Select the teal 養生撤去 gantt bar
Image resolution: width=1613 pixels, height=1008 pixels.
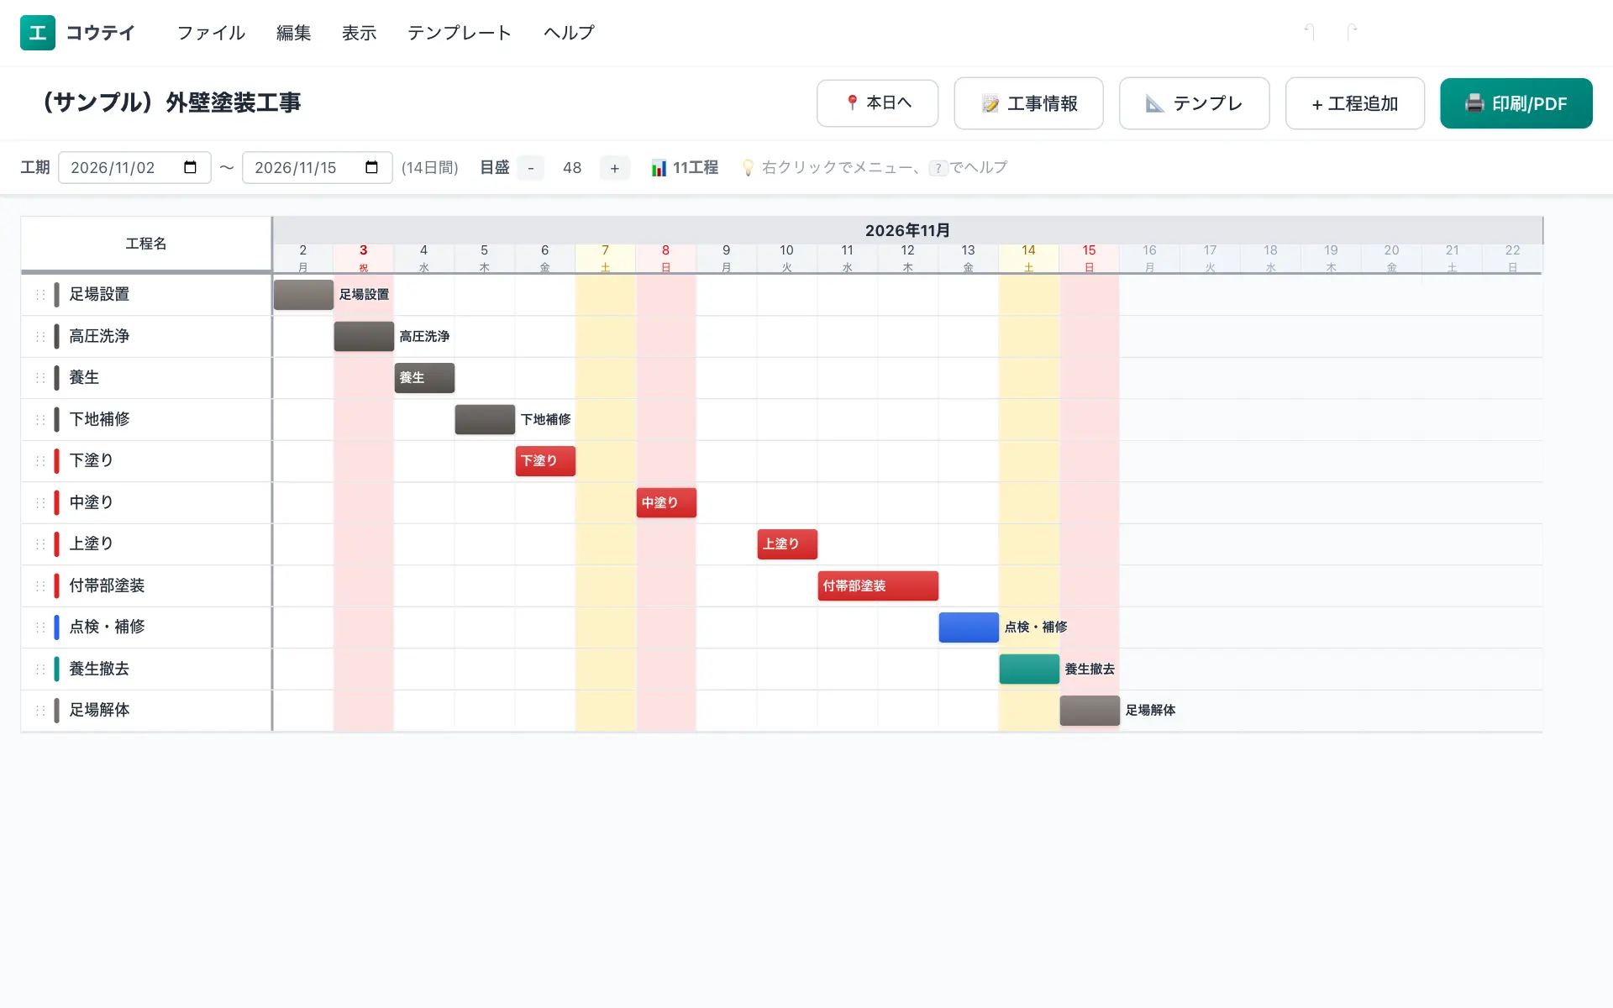coord(1029,669)
